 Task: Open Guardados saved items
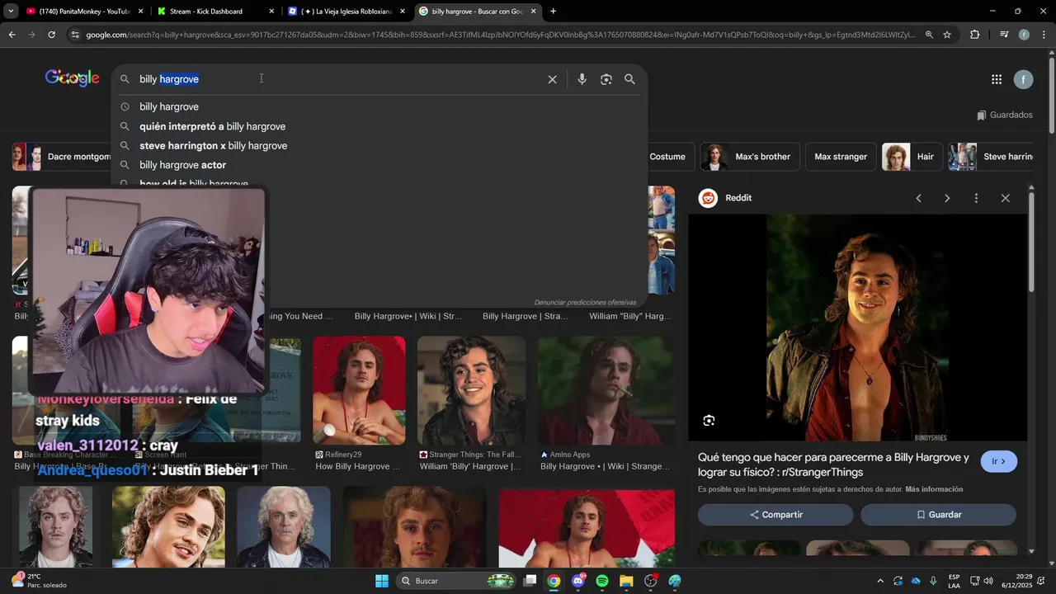pyautogui.click(x=1004, y=115)
